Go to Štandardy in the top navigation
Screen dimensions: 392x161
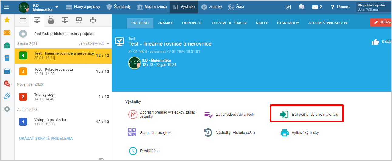(119, 7)
